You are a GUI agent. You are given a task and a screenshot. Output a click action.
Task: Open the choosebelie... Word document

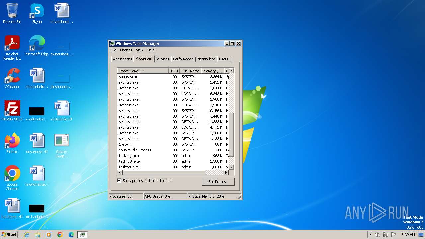37,78
